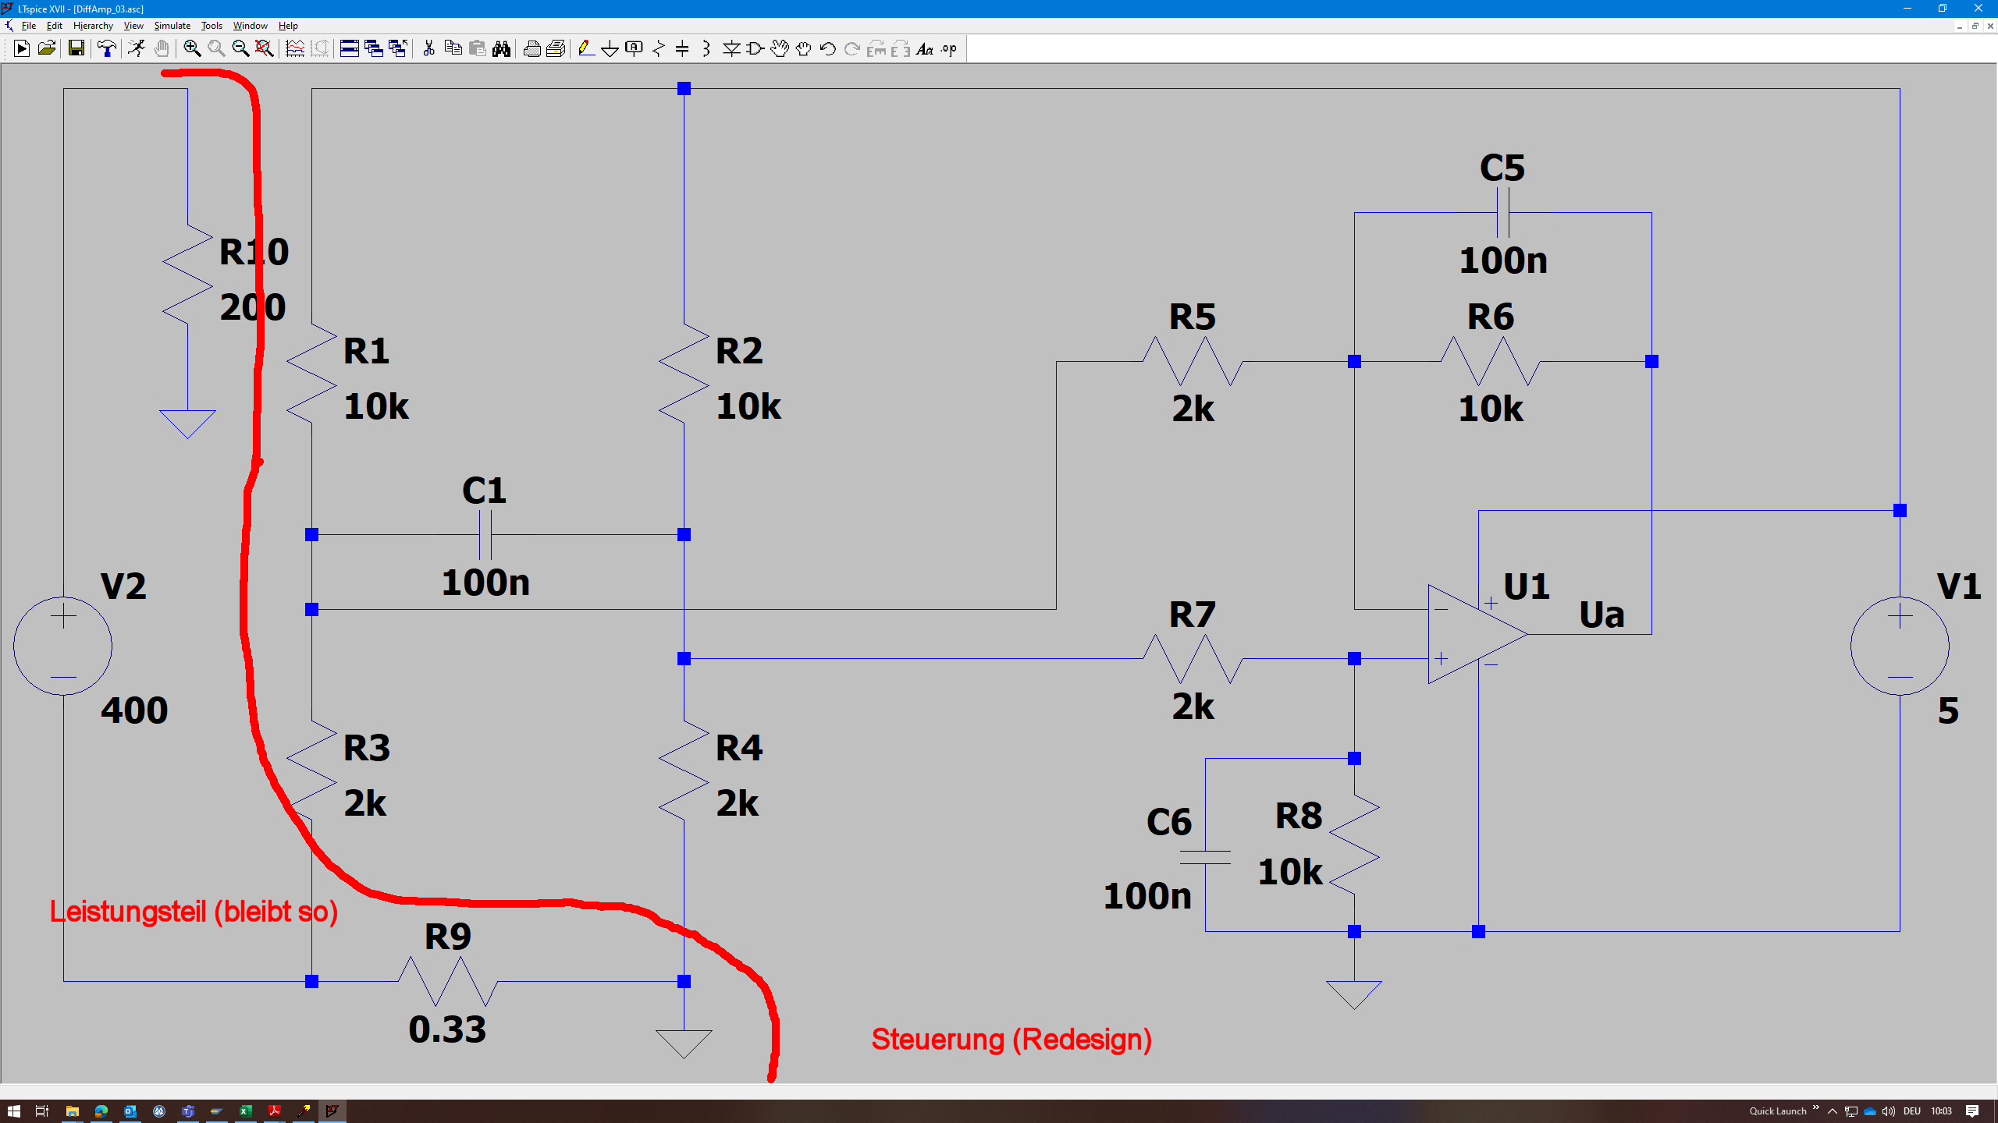Click the Print icon
This screenshot has width=1998, height=1123.
556,49
